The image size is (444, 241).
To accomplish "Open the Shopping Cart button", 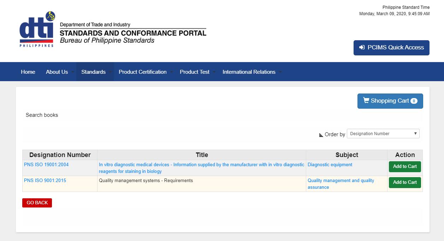I will tap(390, 101).
